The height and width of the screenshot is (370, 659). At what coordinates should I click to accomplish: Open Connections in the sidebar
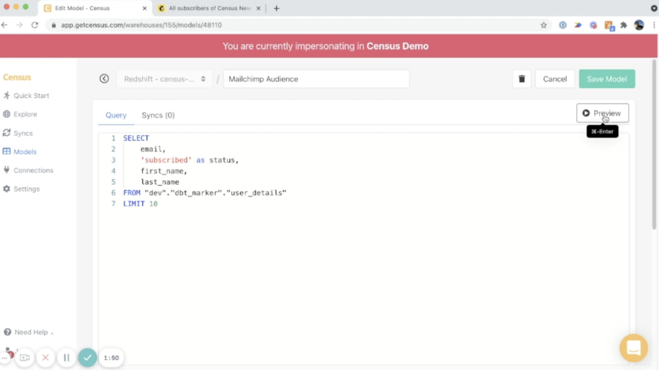[28, 170]
